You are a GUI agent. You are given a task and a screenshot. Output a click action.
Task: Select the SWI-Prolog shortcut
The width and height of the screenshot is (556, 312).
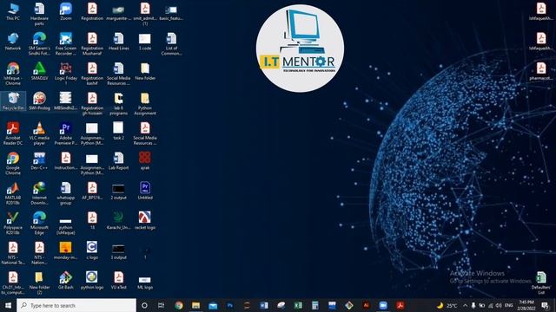tap(39, 101)
